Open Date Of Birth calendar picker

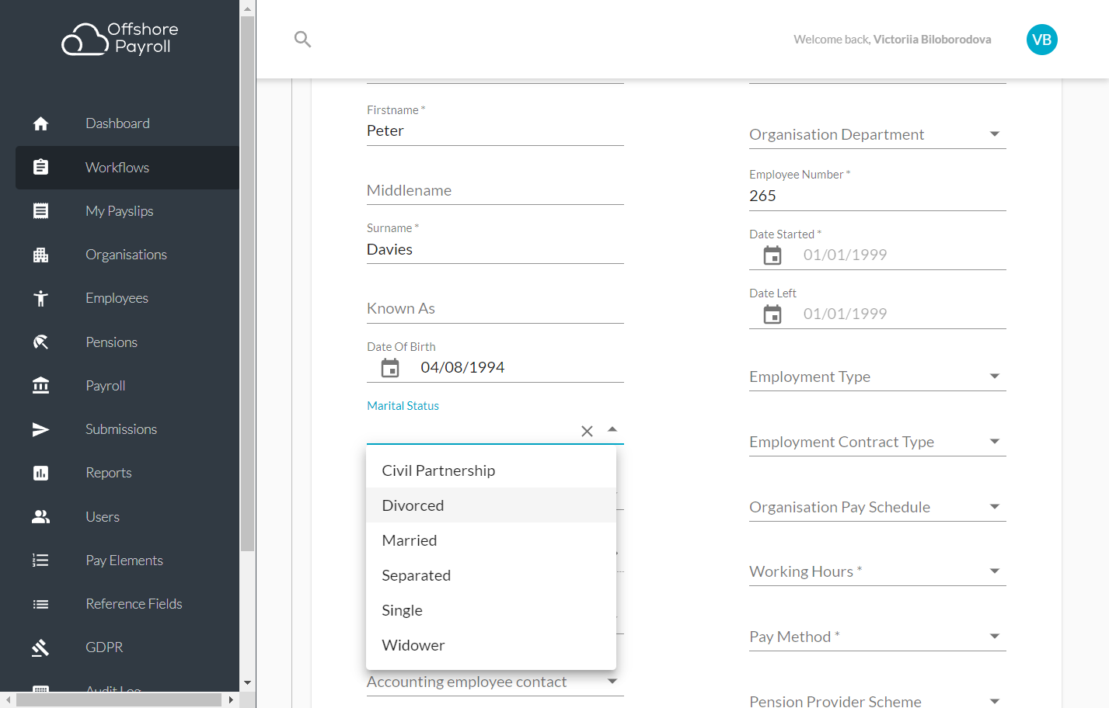coord(390,367)
